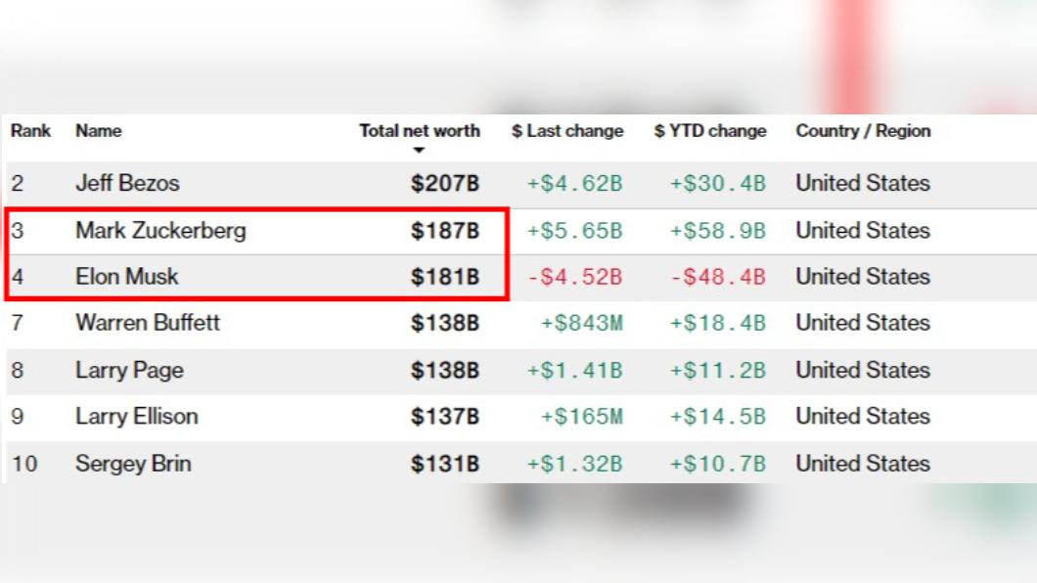Click rank 10 cell for Sergey Brin
The image size is (1037, 583).
click(24, 464)
